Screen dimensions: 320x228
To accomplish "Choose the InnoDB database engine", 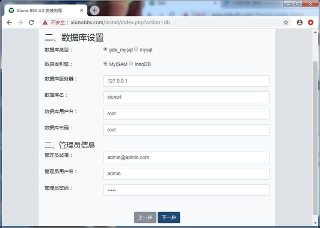I will (x=131, y=64).
